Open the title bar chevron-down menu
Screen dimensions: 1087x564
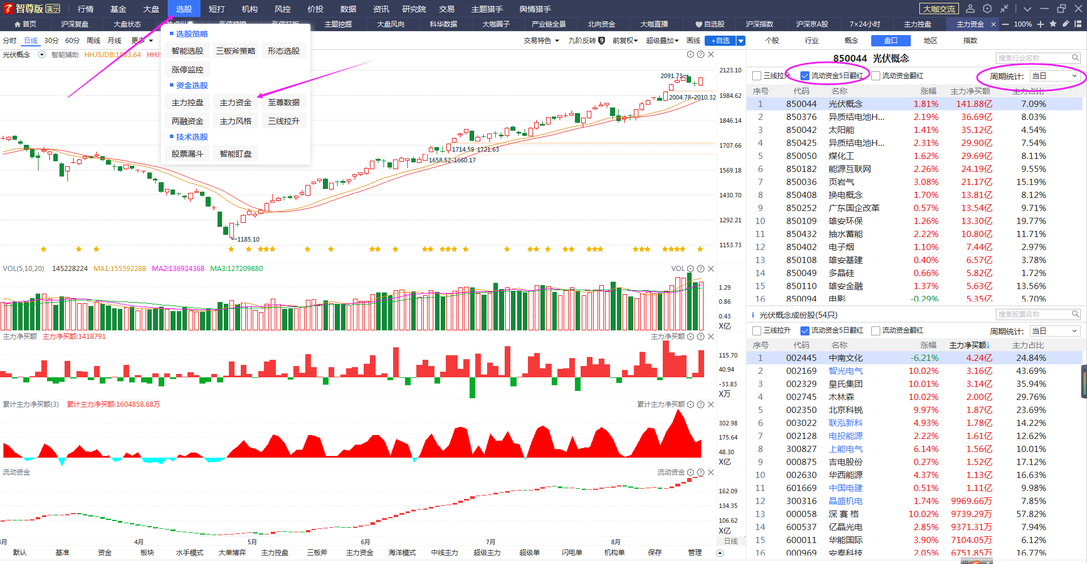pos(1028,8)
